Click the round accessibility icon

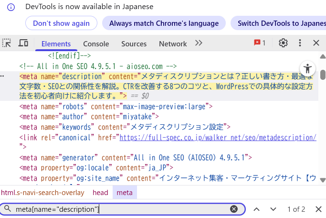308,68
